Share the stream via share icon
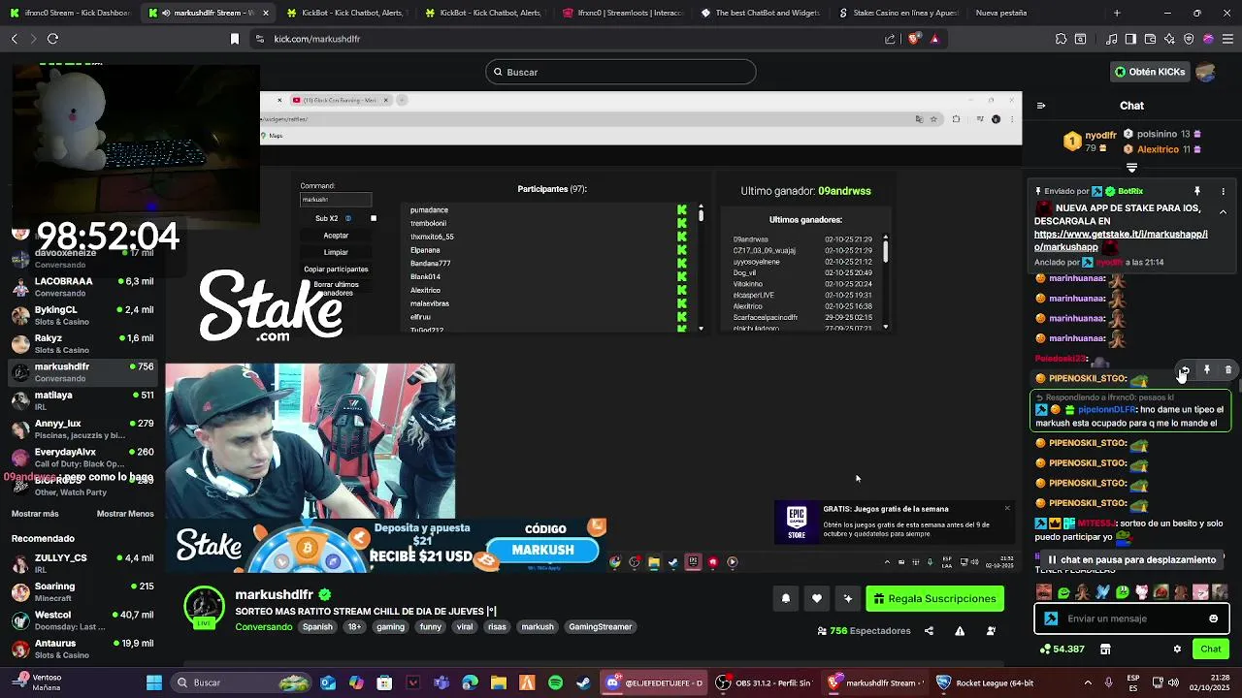The height and width of the screenshot is (698, 1242). [x=929, y=631]
